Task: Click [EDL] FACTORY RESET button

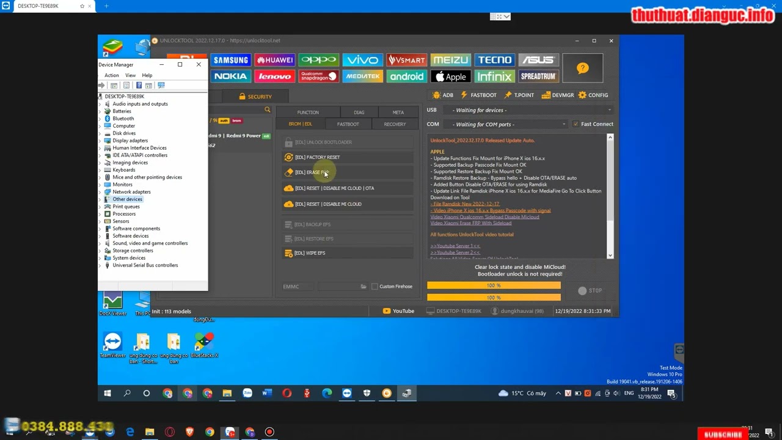Action: (347, 157)
